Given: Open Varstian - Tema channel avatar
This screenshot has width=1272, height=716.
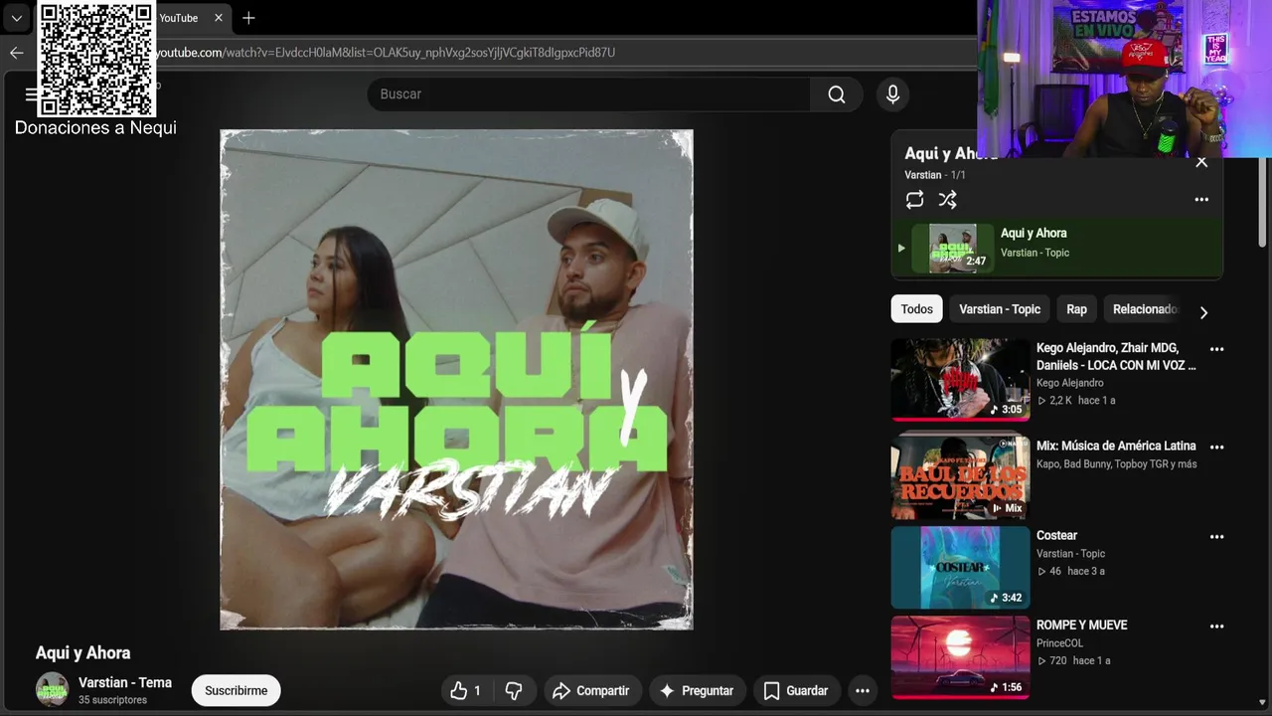Looking at the screenshot, I should (x=52, y=689).
